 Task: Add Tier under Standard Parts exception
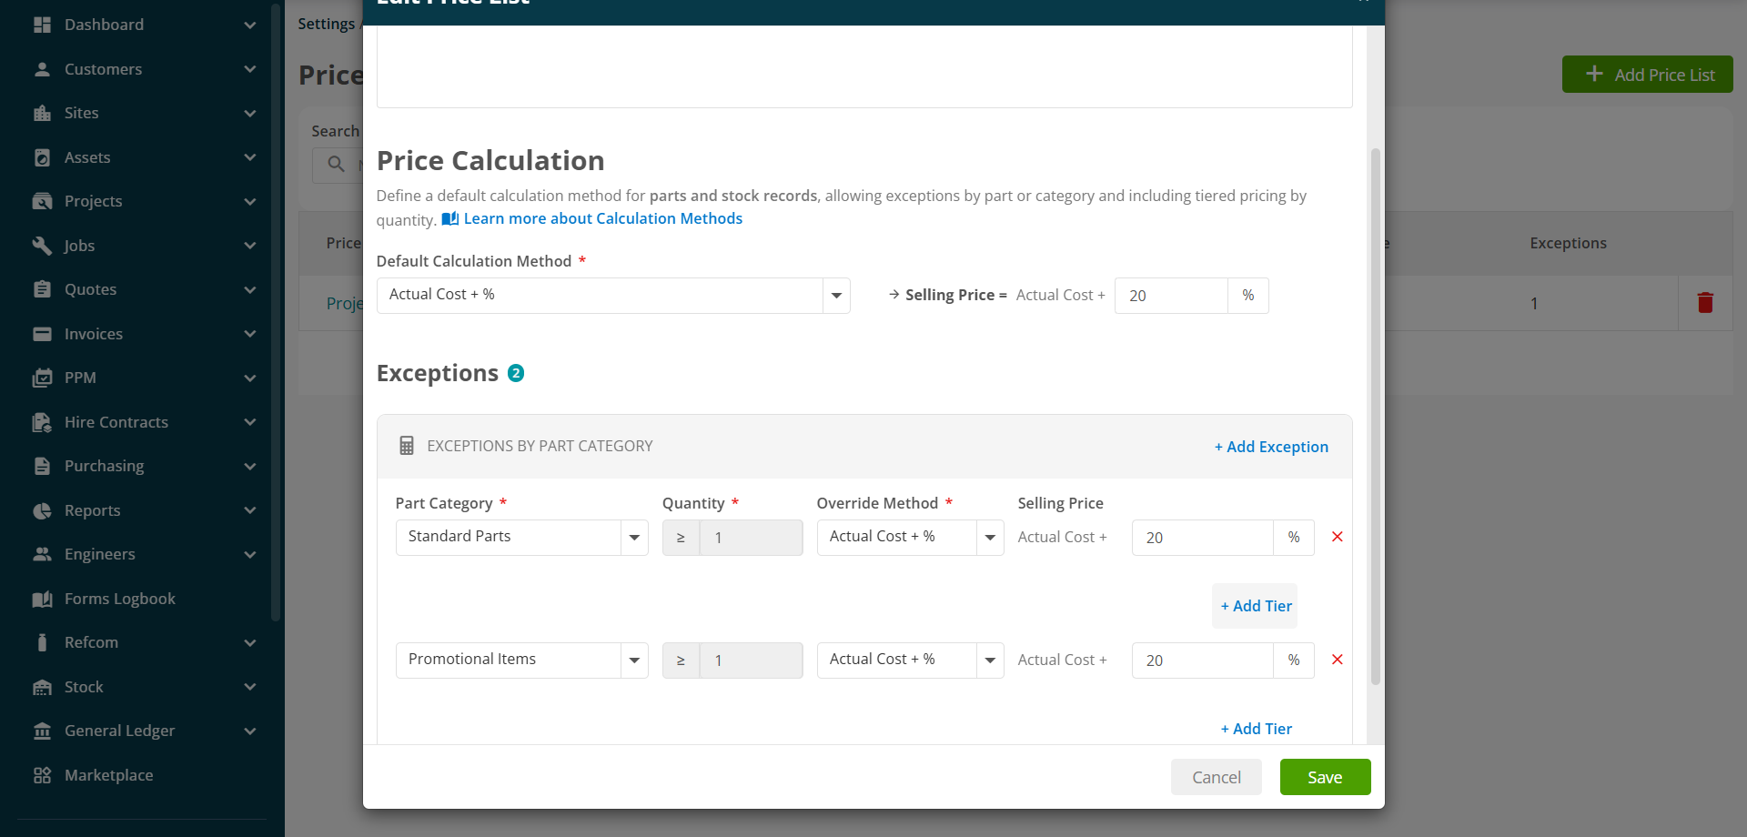pyautogui.click(x=1256, y=606)
